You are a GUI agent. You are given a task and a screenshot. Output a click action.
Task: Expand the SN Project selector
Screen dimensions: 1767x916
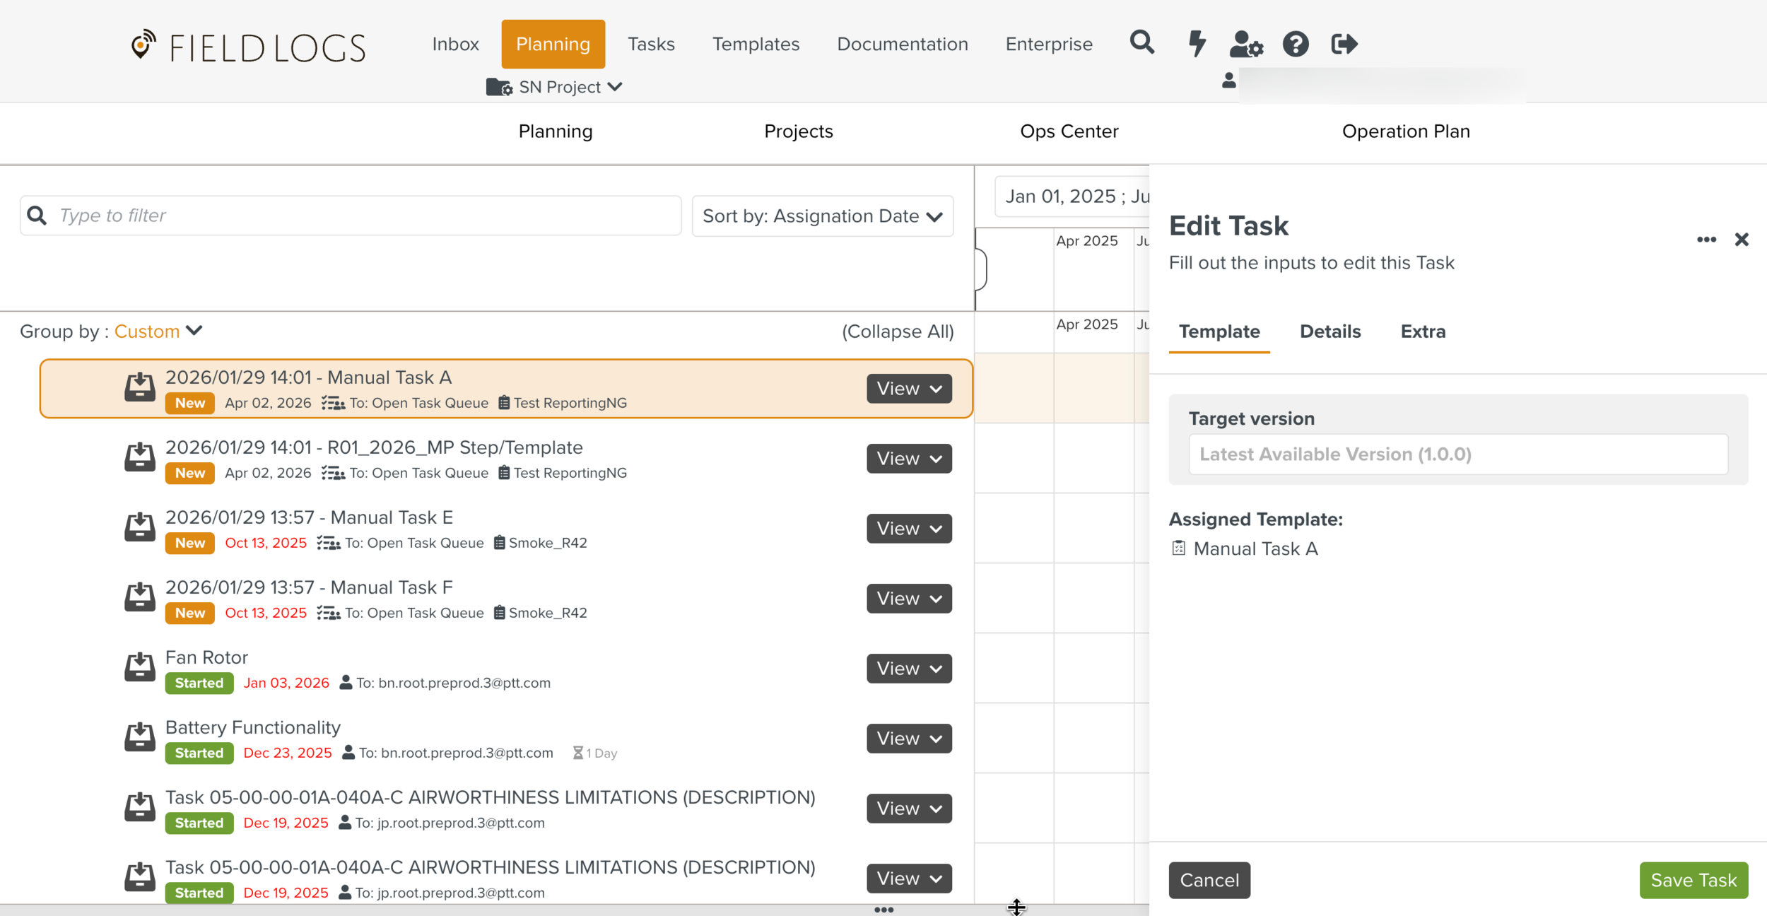click(555, 87)
